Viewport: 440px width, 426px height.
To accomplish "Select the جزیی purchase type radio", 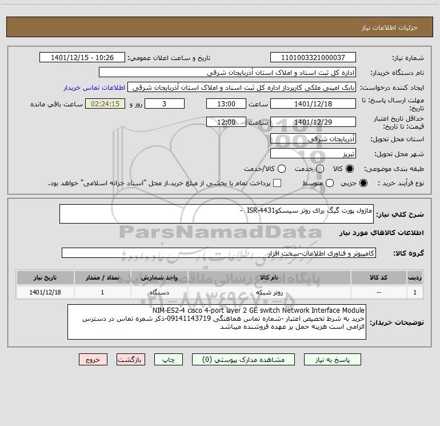I will tap(363, 183).
